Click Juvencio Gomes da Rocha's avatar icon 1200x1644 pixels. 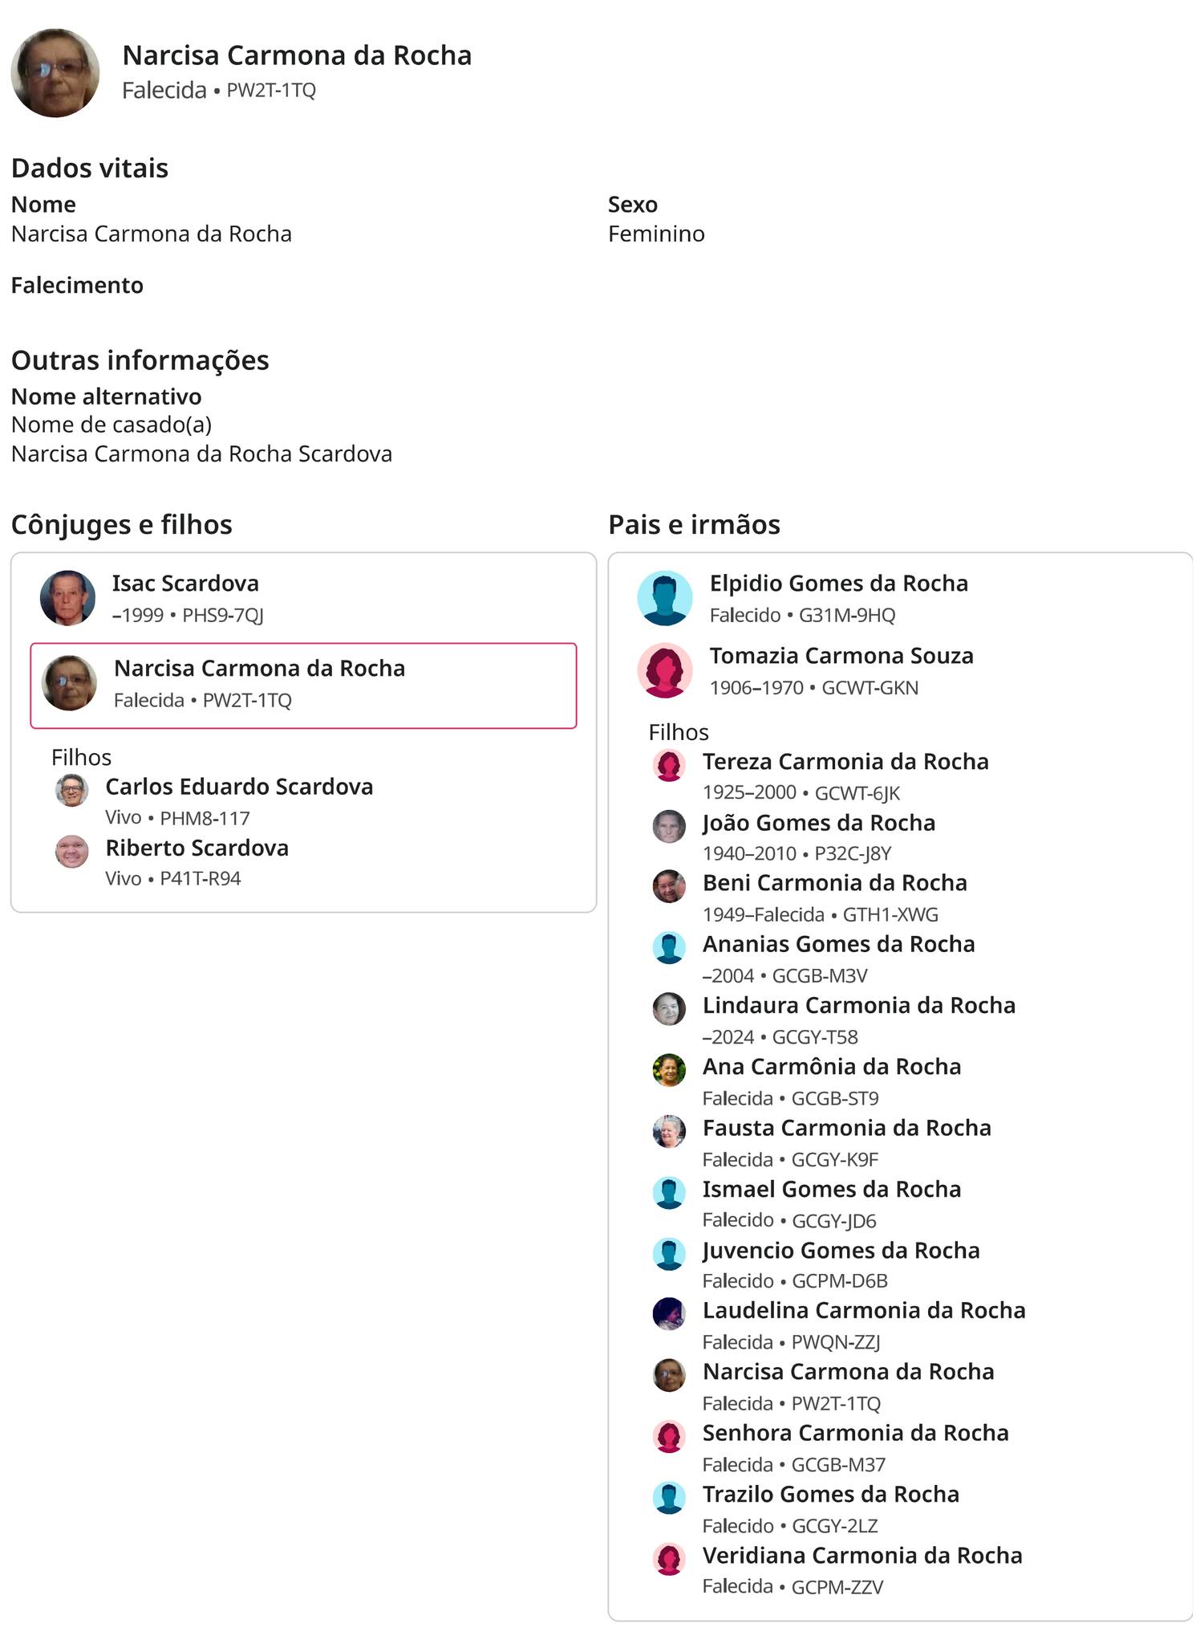[x=669, y=1254]
